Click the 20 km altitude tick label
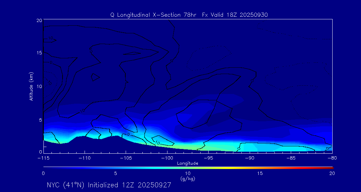The height and width of the screenshot is (192, 361). [x=38, y=20]
